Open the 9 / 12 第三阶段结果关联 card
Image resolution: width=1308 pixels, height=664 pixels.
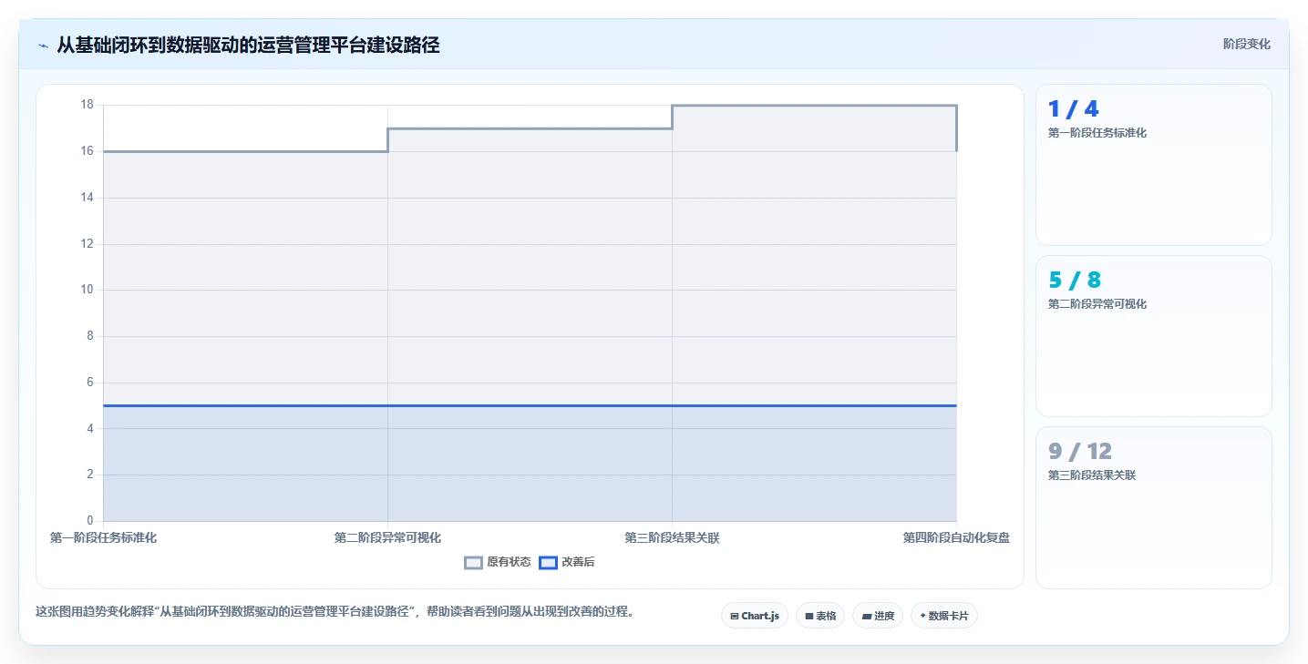click(x=1153, y=507)
